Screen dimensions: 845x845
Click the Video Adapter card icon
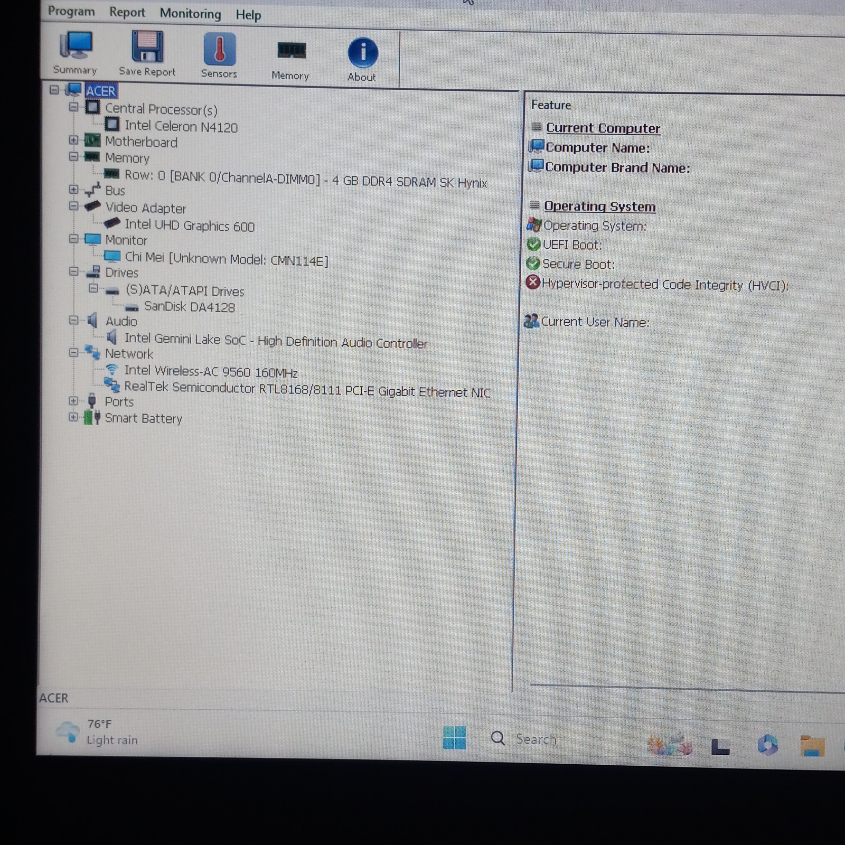[x=92, y=206]
